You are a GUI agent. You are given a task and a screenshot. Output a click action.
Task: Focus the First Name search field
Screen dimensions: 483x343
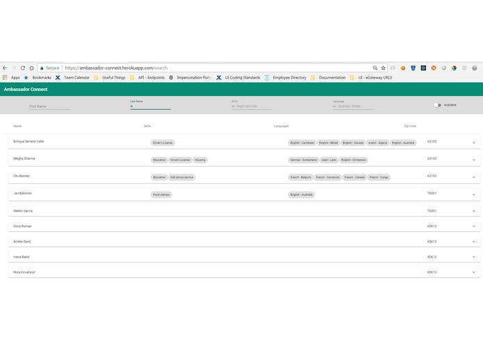pos(49,106)
